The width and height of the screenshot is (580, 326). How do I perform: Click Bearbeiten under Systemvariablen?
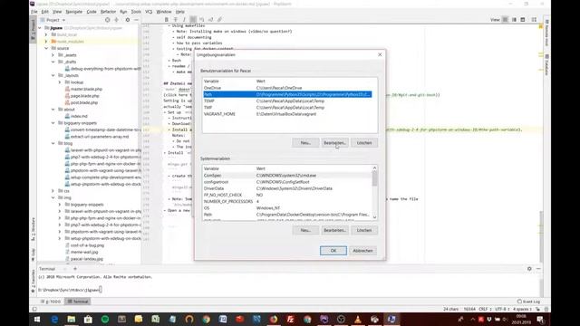click(x=334, y=230)
